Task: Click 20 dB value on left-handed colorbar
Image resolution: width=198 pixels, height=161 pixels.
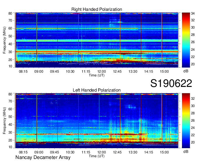Action: (x=193, y=142)
